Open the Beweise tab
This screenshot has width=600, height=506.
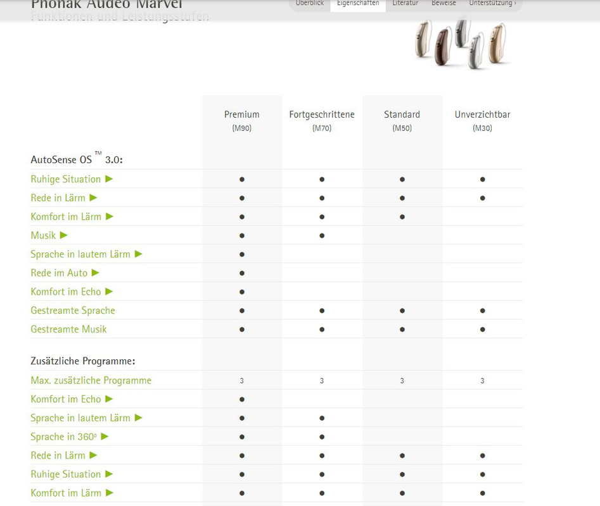(x=444, y=3)
